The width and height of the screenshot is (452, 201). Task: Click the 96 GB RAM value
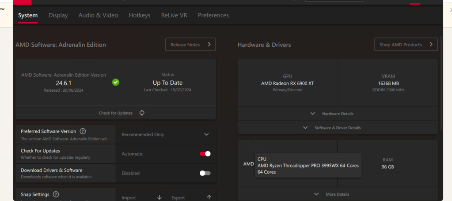pyautogui.click(x=388, y=167)
